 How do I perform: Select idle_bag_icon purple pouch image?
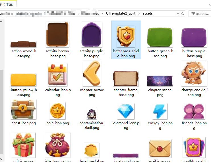tap(57, 145)
